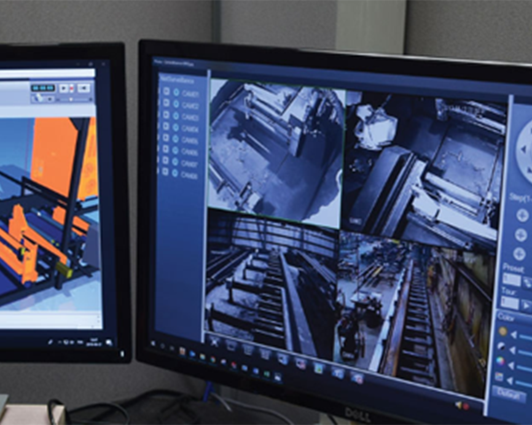Viewport: 532px width, 425px height.
Task: Click the Tour number input field
Action: pos(509,302)
